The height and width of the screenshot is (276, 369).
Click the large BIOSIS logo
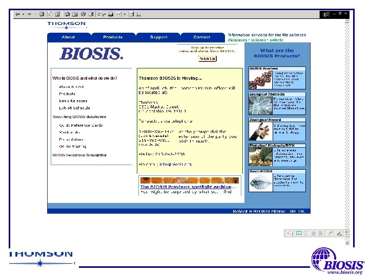click(x=91, y=54)
